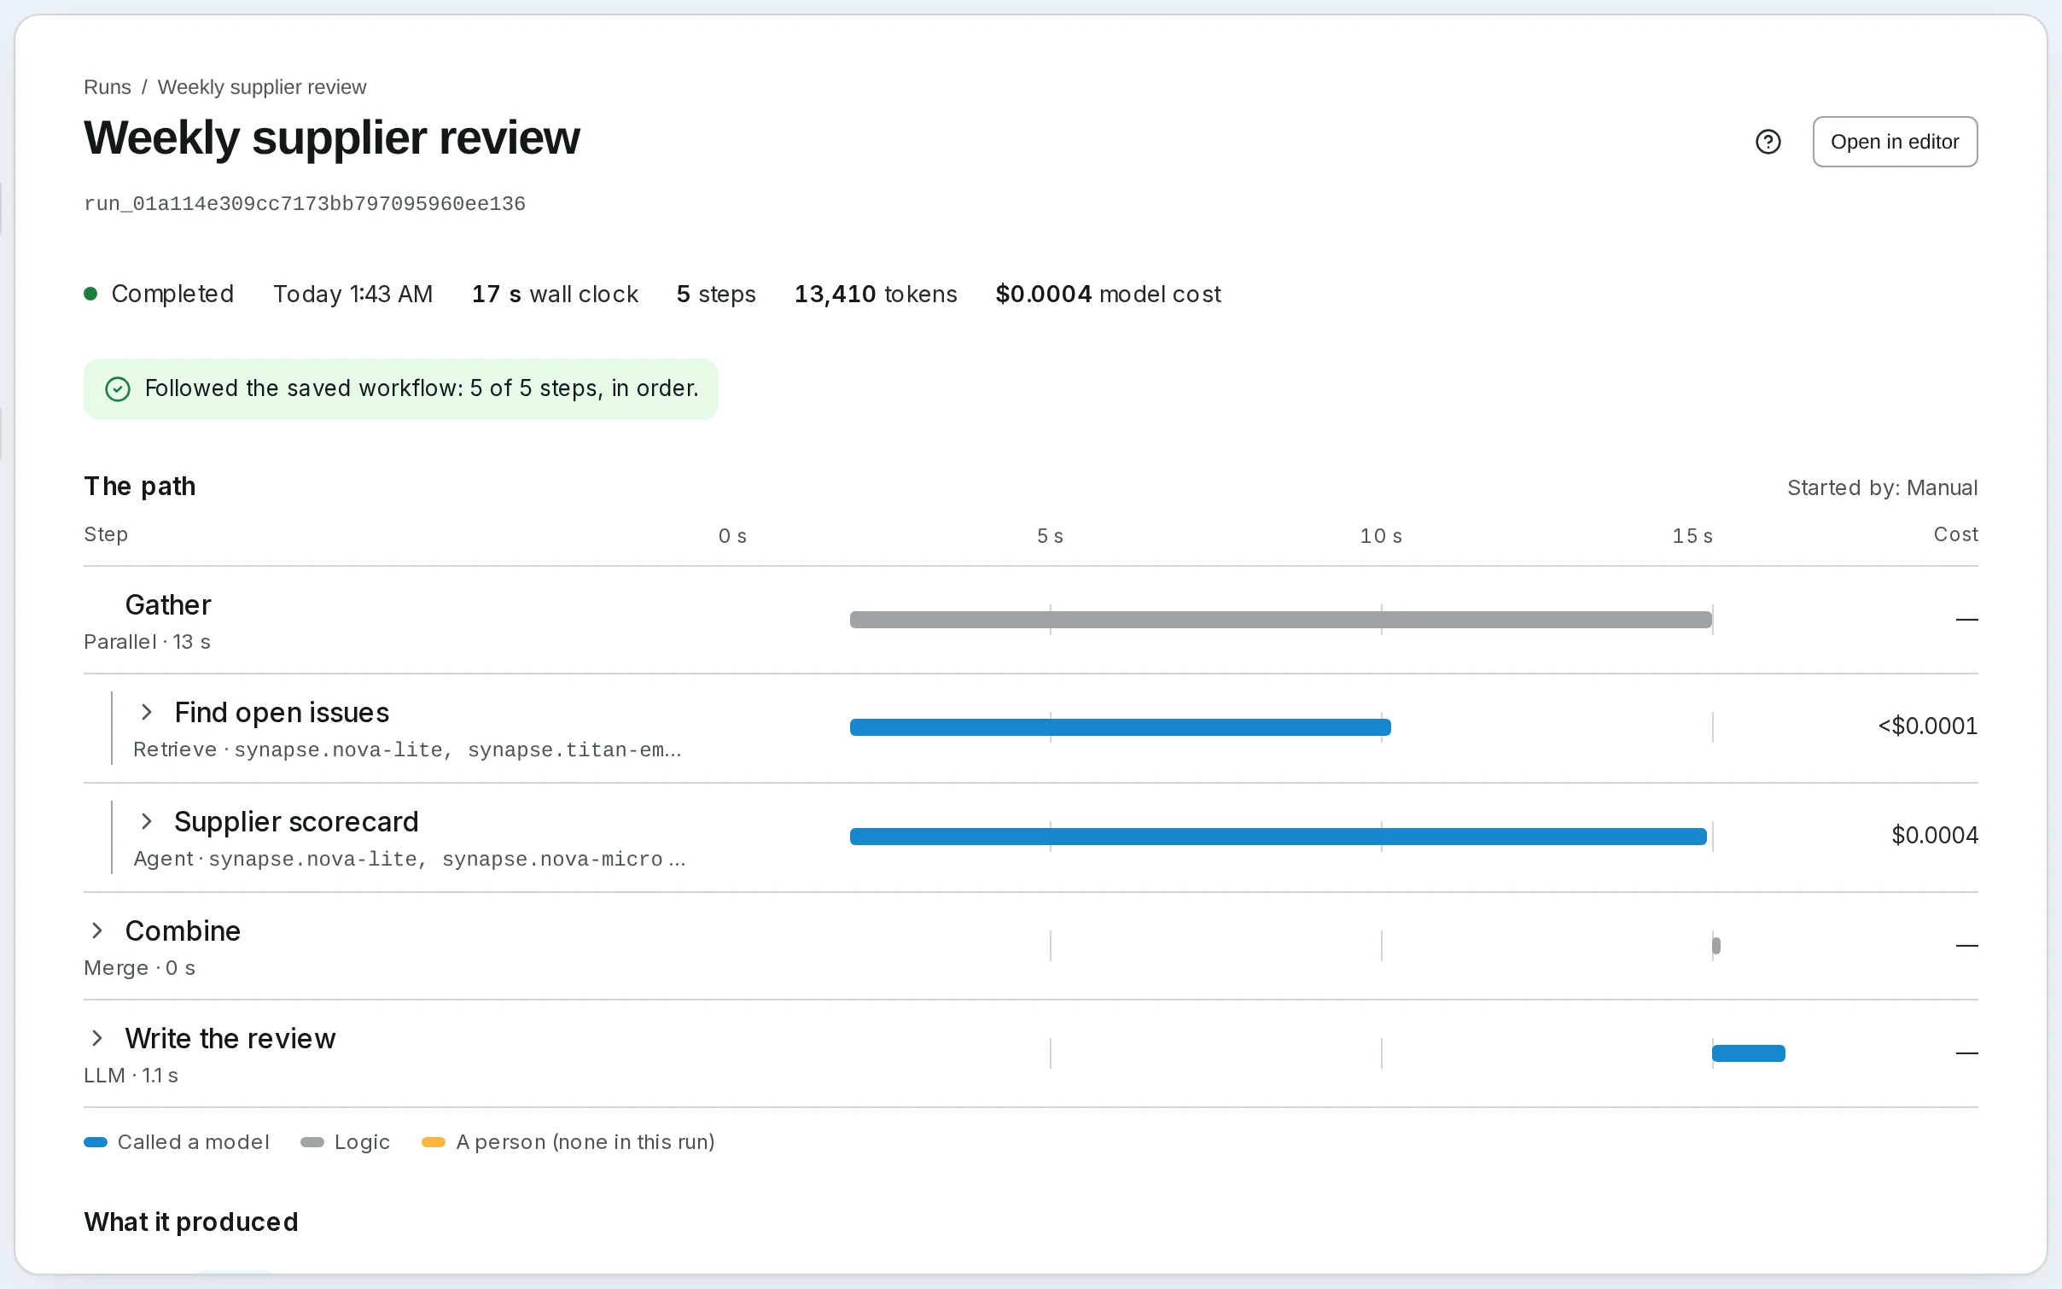Open the help question-mark icon
The height and width of the screenshot is (1289, 2062).
pyautogui.click(x=1768, y=142)
